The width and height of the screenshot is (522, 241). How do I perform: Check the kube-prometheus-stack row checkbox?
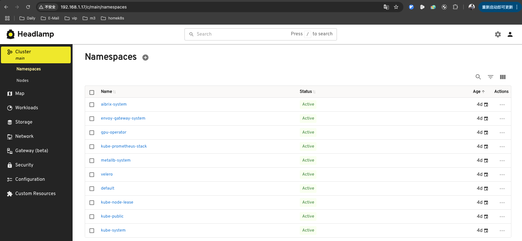point(92,147)
